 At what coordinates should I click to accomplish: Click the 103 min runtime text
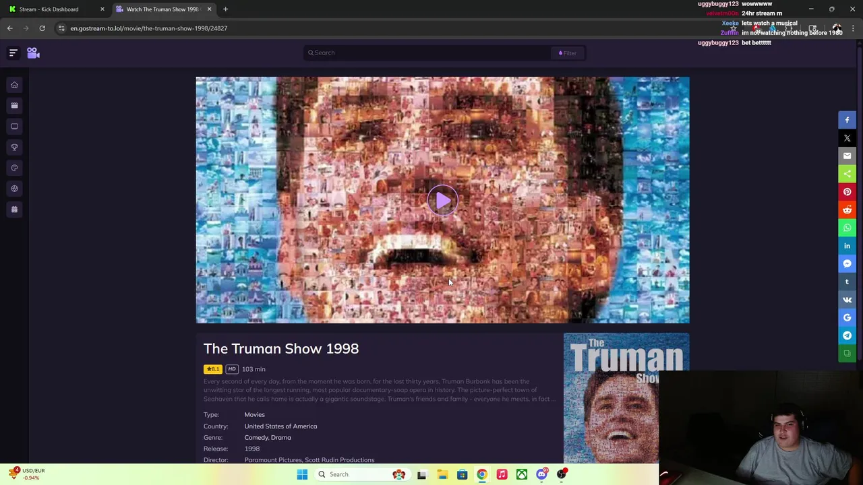coord(254,369)
